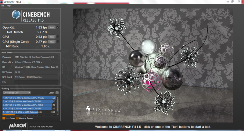Close the Cinebench window

(239, 2)
